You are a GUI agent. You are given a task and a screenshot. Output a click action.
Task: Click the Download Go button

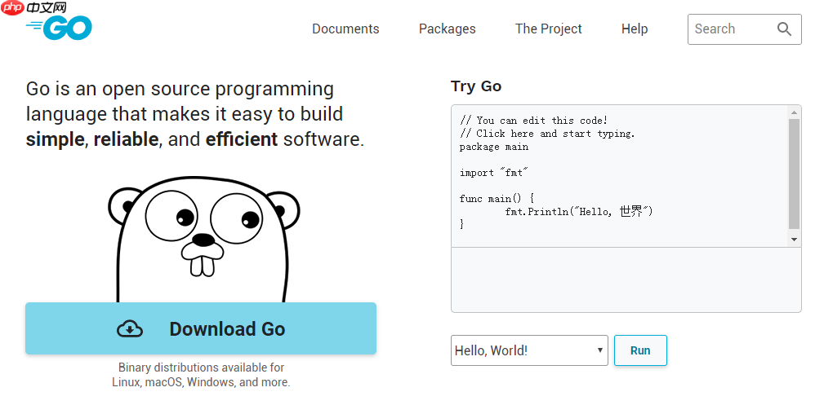click(201, 328)
